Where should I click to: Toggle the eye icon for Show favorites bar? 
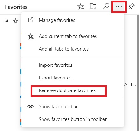click(x=30, y=106)
